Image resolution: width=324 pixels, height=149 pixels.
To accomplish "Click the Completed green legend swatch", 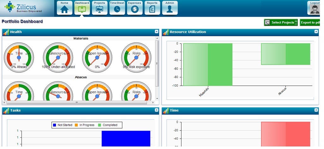I will [x=100, y=125].
